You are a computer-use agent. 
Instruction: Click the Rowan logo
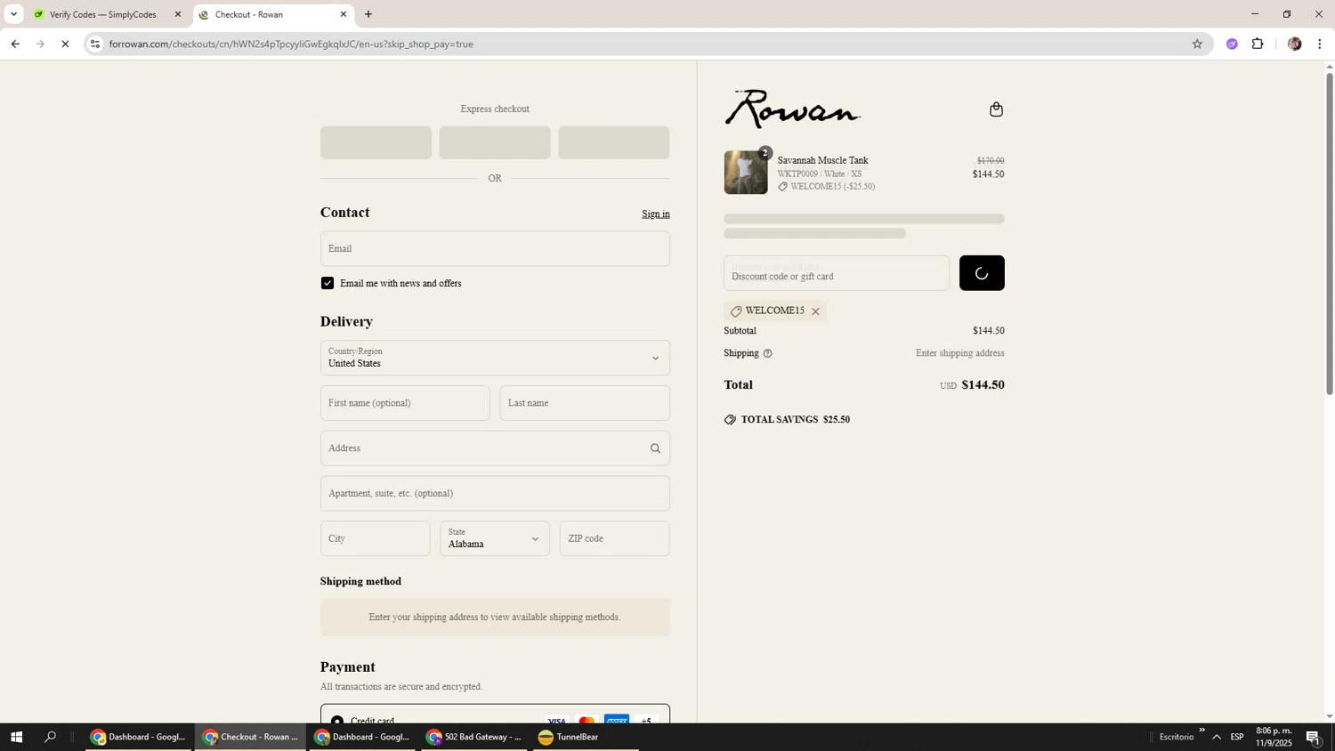click(792, 109)
